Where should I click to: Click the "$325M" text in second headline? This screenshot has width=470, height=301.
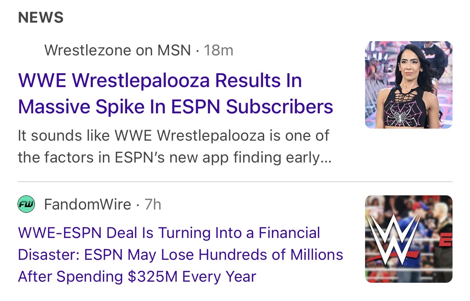pyautogui.click(x=152, y=277)
